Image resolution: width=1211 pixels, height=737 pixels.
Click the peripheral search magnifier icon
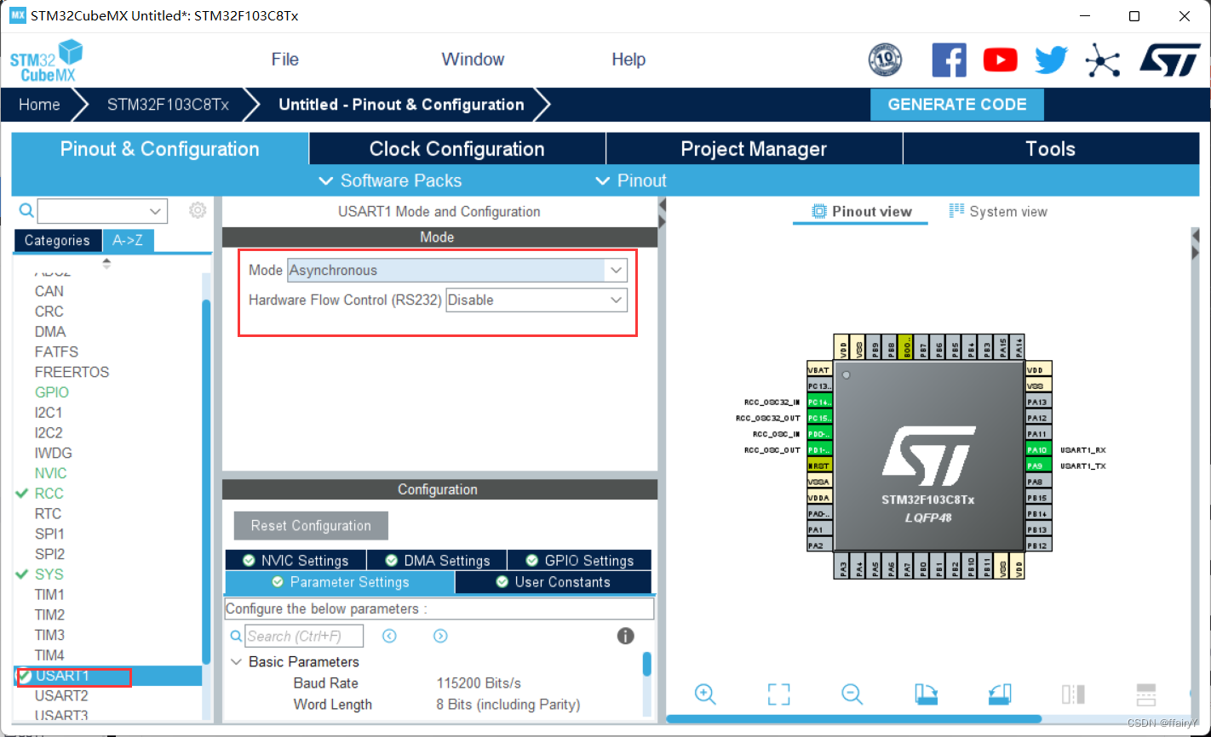click(26, 210)
